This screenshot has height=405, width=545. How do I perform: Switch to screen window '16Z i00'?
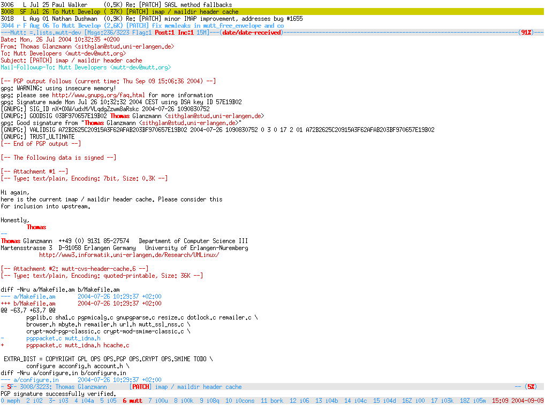pos(413,401)
